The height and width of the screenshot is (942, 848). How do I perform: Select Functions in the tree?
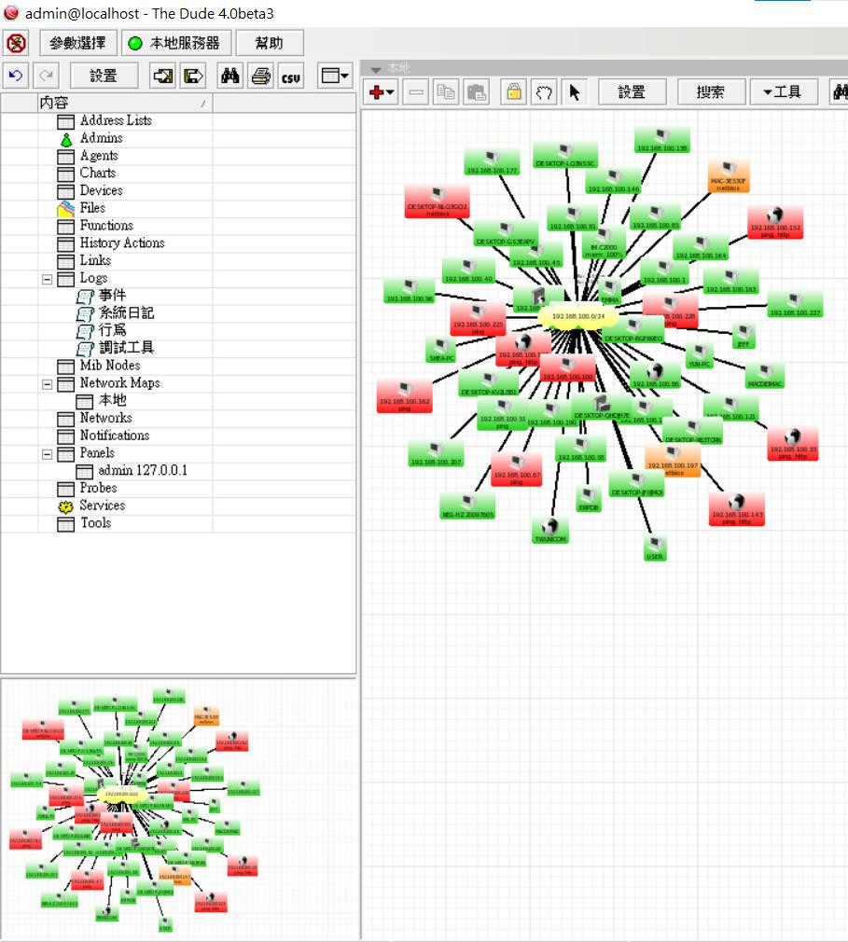[x=106, y=226]
